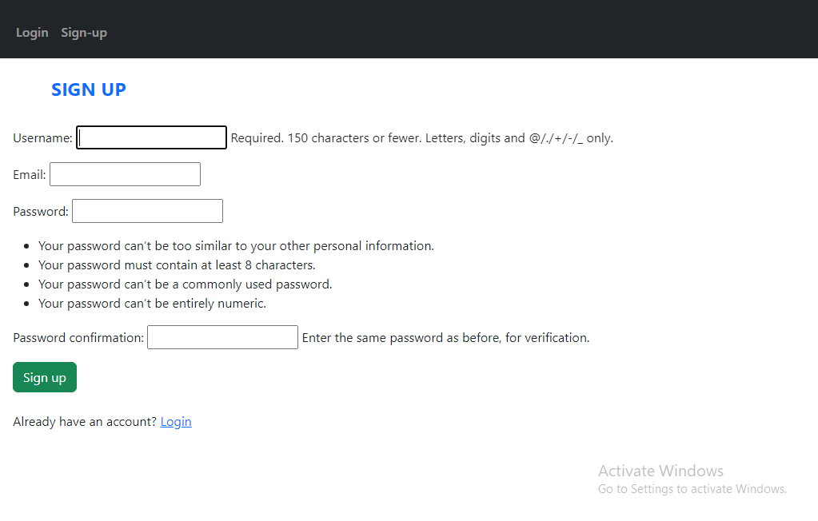This screenshot has height=521, width=818.
Task: Click the Username: field label
Action: pos(42,137)
